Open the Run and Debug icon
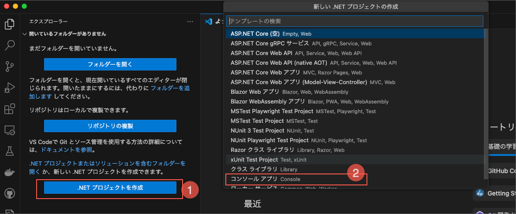 pyautogui.click(x=10, y=88)
